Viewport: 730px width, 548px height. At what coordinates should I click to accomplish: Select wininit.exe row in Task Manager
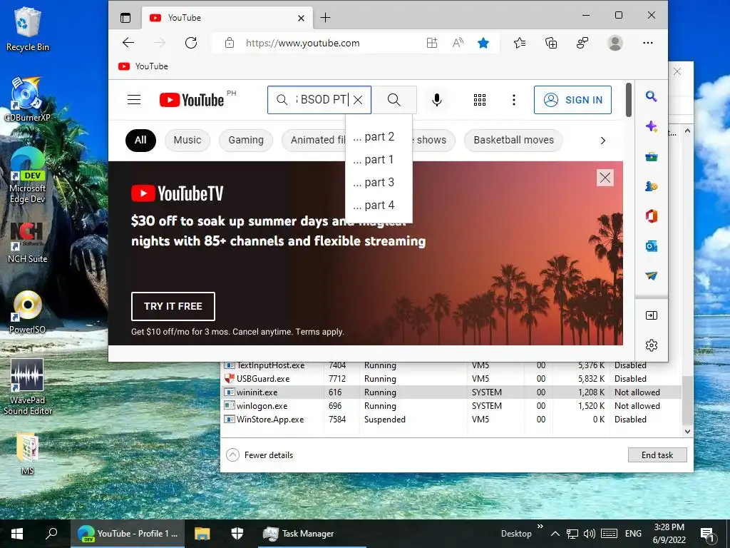[451, 392]
